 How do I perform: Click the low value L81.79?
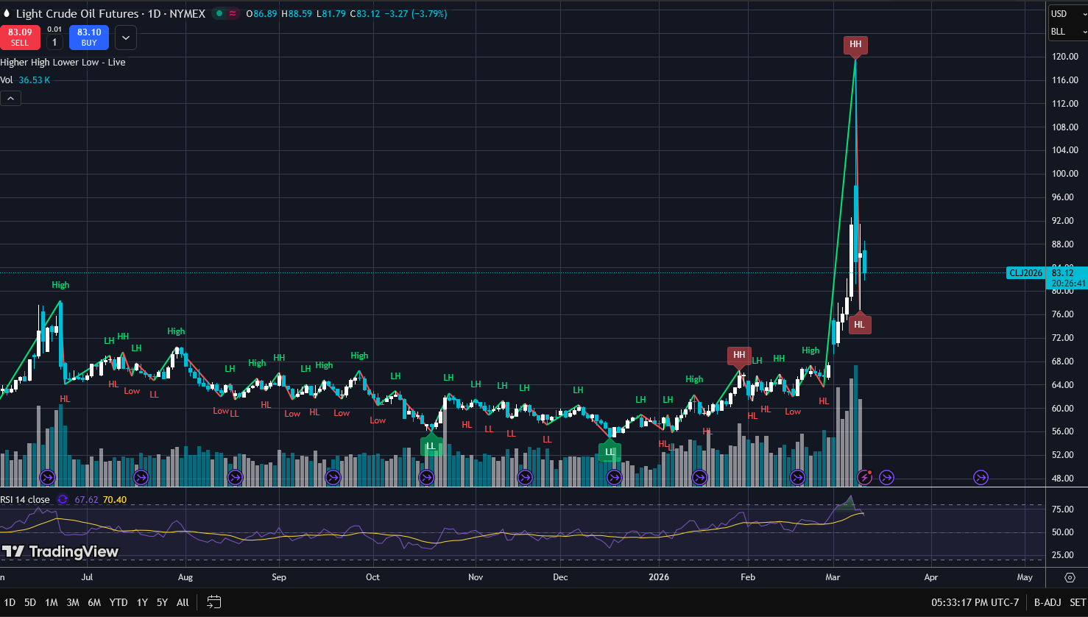pyautogui.click(x=331, y=14)
